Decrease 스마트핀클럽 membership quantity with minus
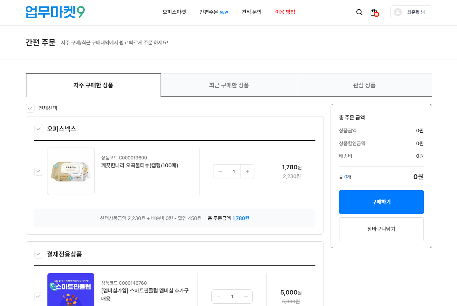This screenshot has width=457, height=306. tap(219, 297)
